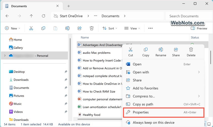The height and width of the screenshot is (127, 213).
Task: Click the pin icon beside Pictures
Action: point(66,96)
